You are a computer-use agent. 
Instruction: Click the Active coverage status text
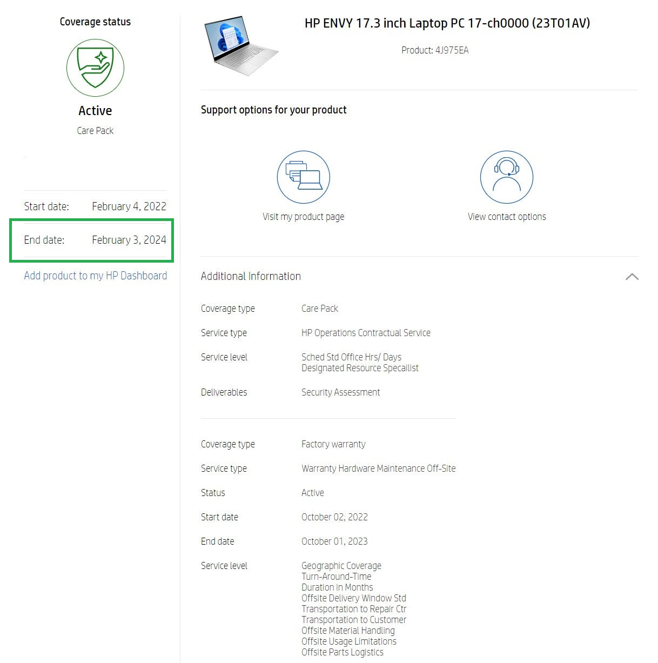point(95,111)
